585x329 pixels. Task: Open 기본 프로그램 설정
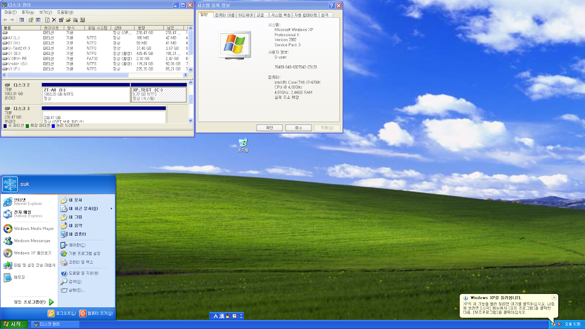(80, 253)
